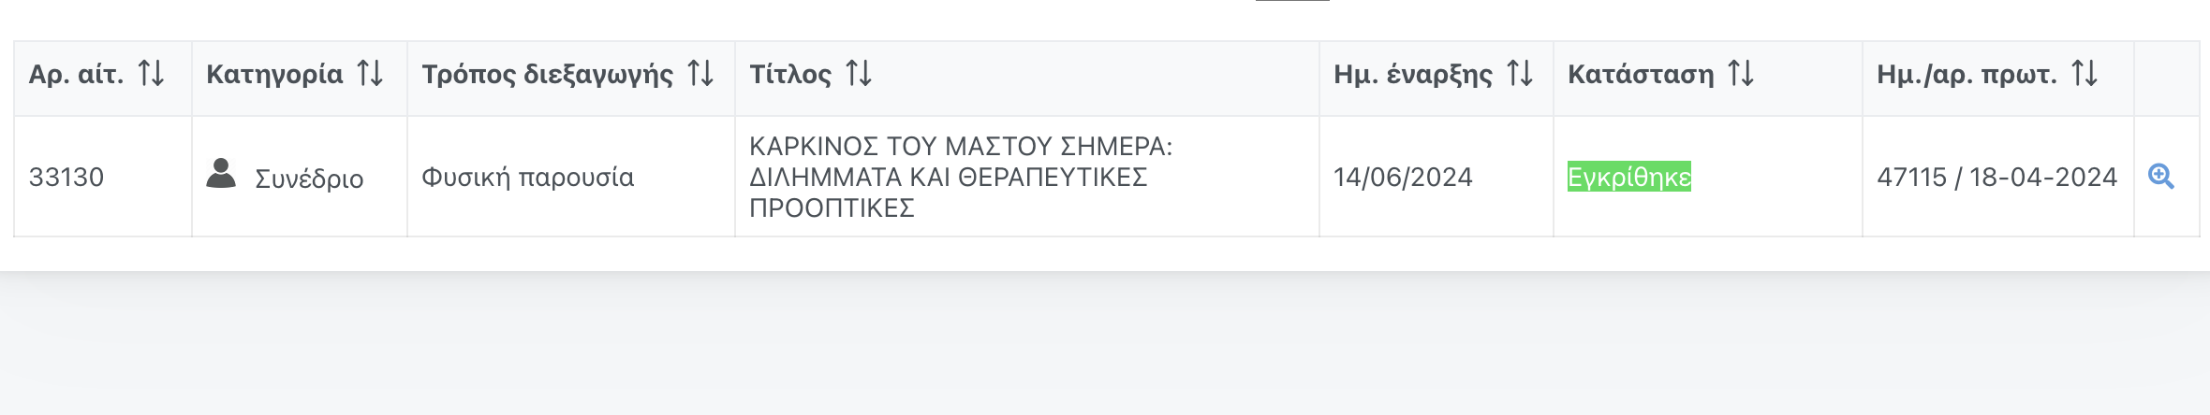Click the Τίτλος column header label
Image resolution: width=2210 pixels, height=415 pixels.
tap(790, 74)
